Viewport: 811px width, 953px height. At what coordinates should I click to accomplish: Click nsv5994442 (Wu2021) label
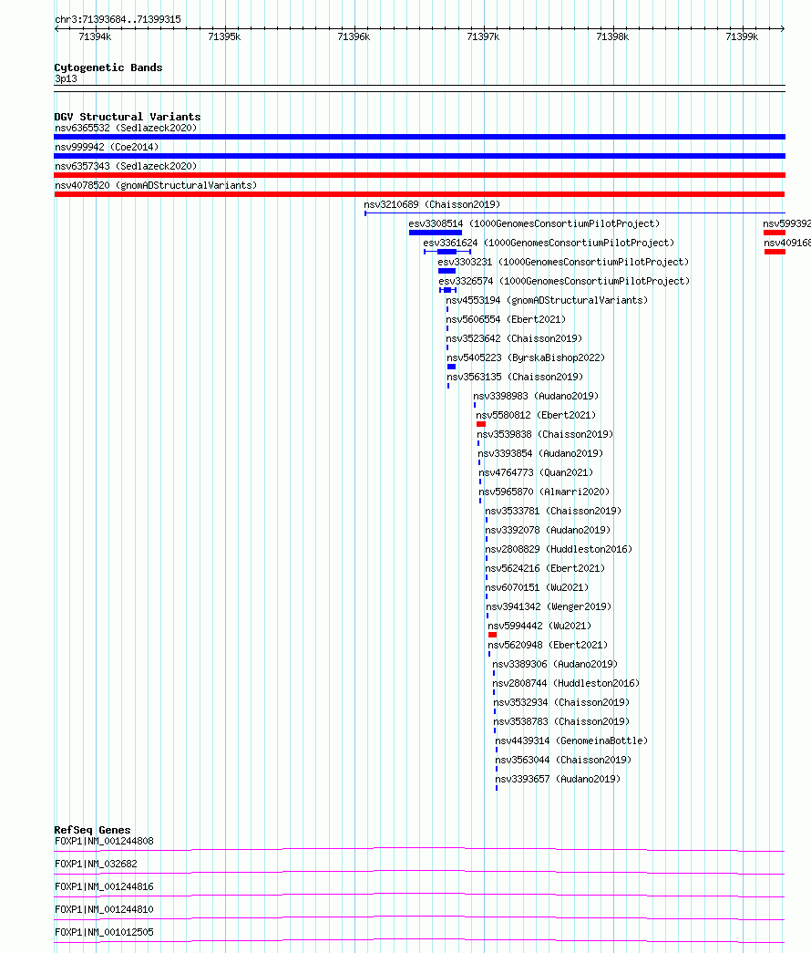pyautogui.click(x=539, y=626)
